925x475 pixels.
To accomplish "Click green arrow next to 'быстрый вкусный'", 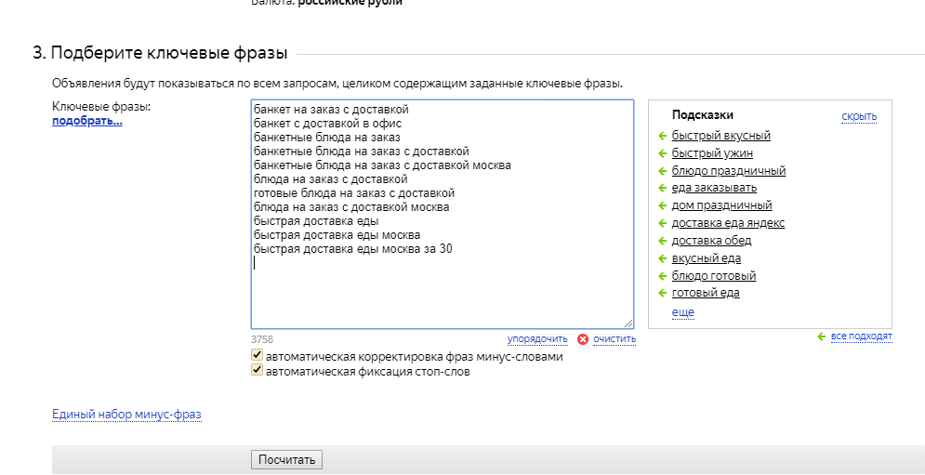I will pyautogui.click(x=663, y=137).
